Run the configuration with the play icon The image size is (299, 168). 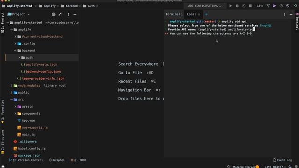coord(230,6)
